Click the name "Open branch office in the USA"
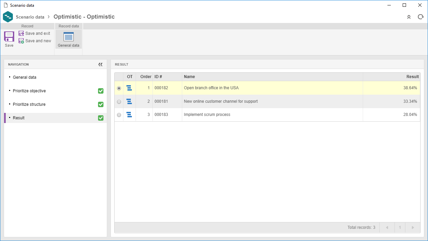Screen dimensions: 428x241 tap(211, 88)
